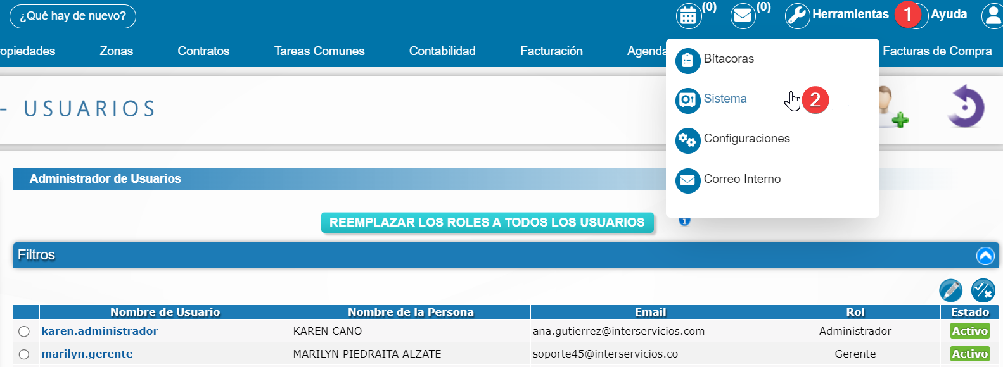Open the calendar icon in top bar
Screen dimensions: 1003x367
688,16
